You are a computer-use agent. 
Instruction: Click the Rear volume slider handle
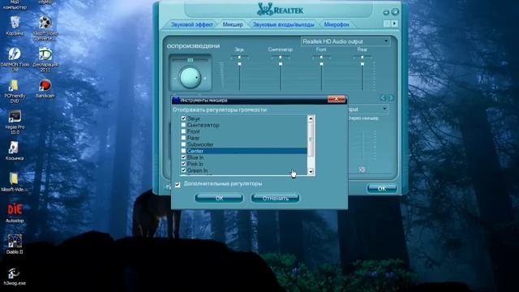point(362,64)
